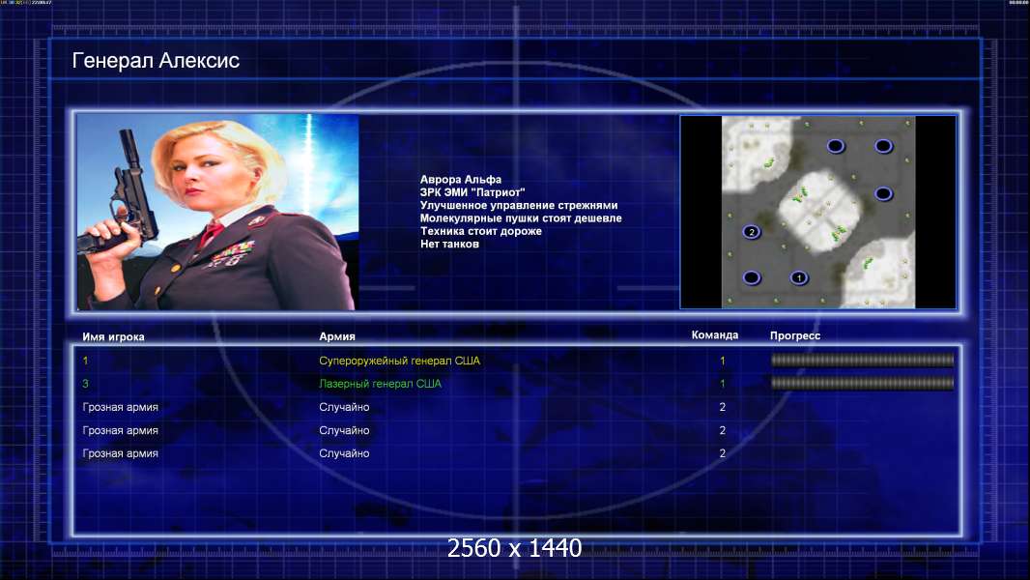Click progress bar of Лазерный генерал США row
Screen dimensions: 1030x580
[x=862, y=383]
